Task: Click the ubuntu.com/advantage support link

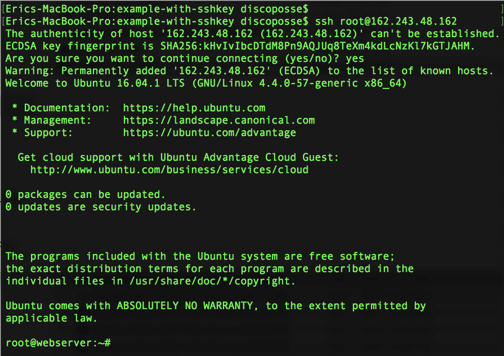Action: [x=210, y=133]
